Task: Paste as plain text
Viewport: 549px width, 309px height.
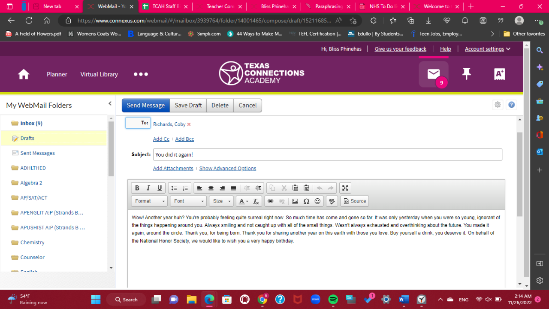Action: tap(295, 188)
